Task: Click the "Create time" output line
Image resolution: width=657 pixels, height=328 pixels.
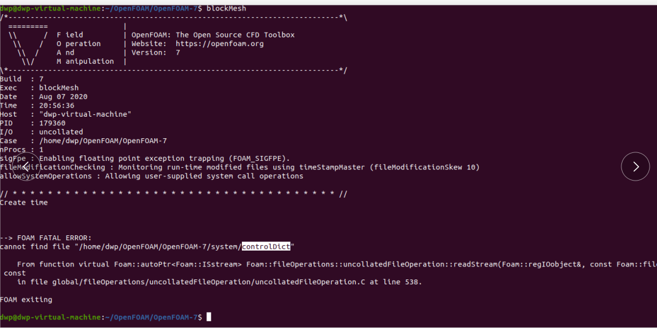Action: coord(24,203)
